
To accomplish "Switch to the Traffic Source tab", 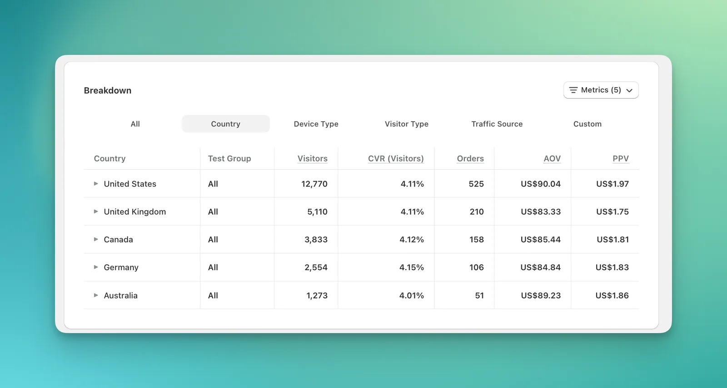I will point(497,124).
